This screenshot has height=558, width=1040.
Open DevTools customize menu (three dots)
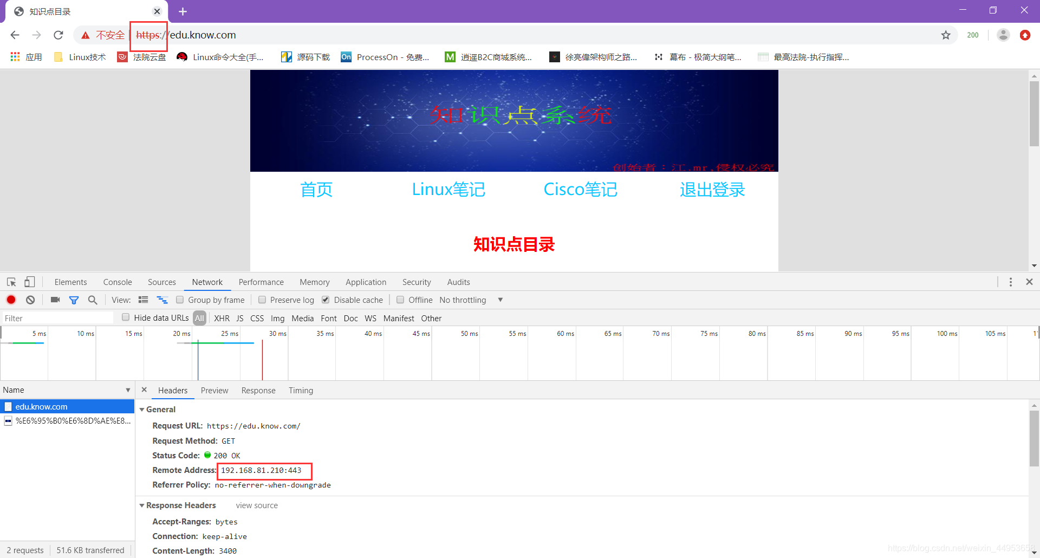click(1011, 282)
